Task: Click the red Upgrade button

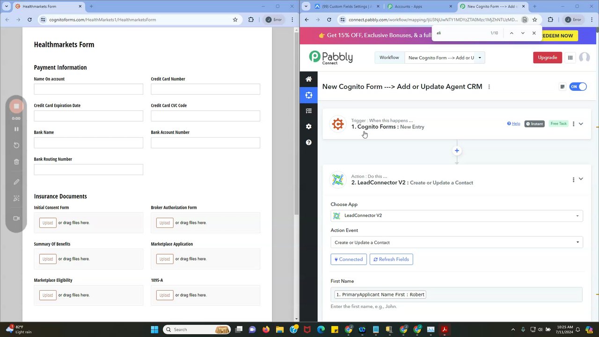Action: coord(548,58)
